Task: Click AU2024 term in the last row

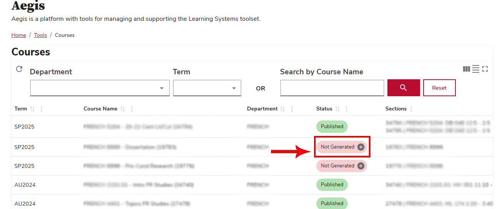Action: 25,204
